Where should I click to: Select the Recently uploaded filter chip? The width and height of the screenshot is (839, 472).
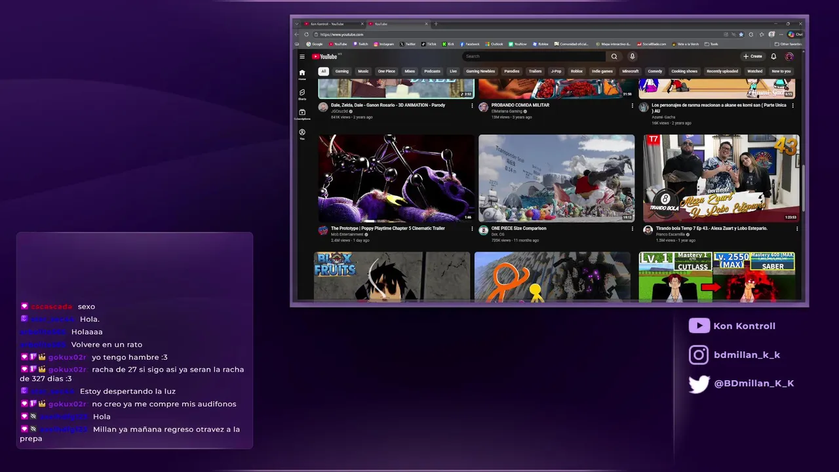coord(722,71)
